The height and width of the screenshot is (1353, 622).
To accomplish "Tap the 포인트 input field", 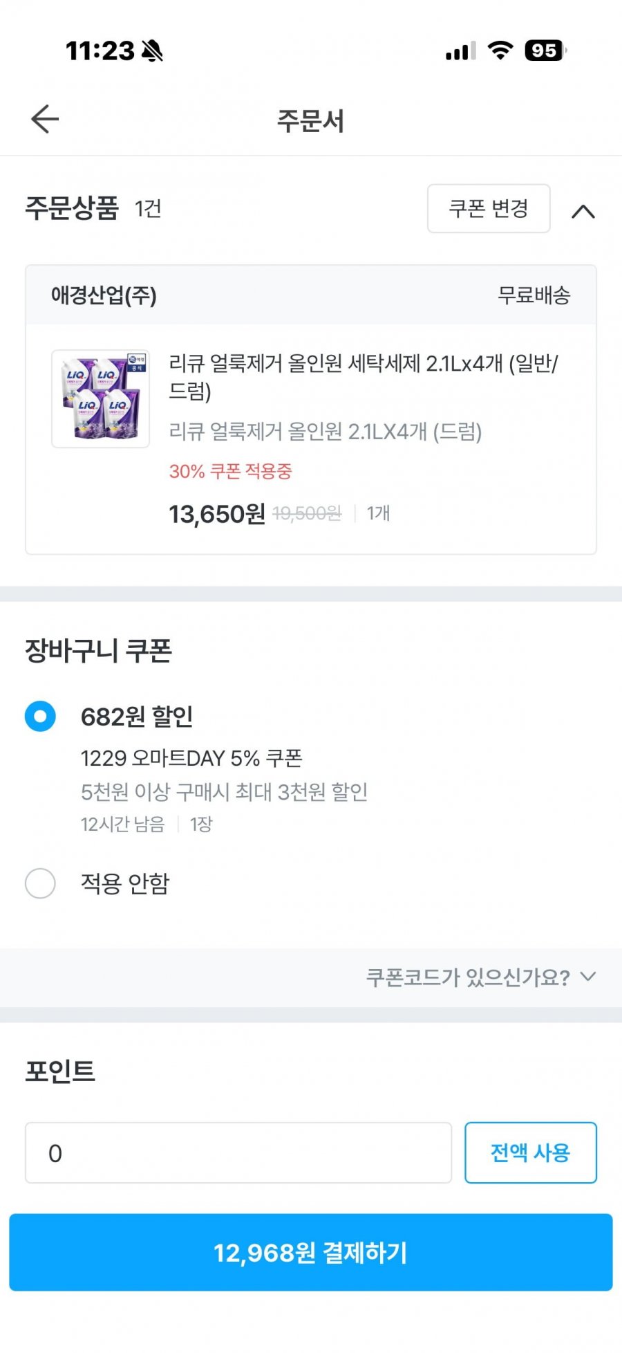I will click(238, 1152).
